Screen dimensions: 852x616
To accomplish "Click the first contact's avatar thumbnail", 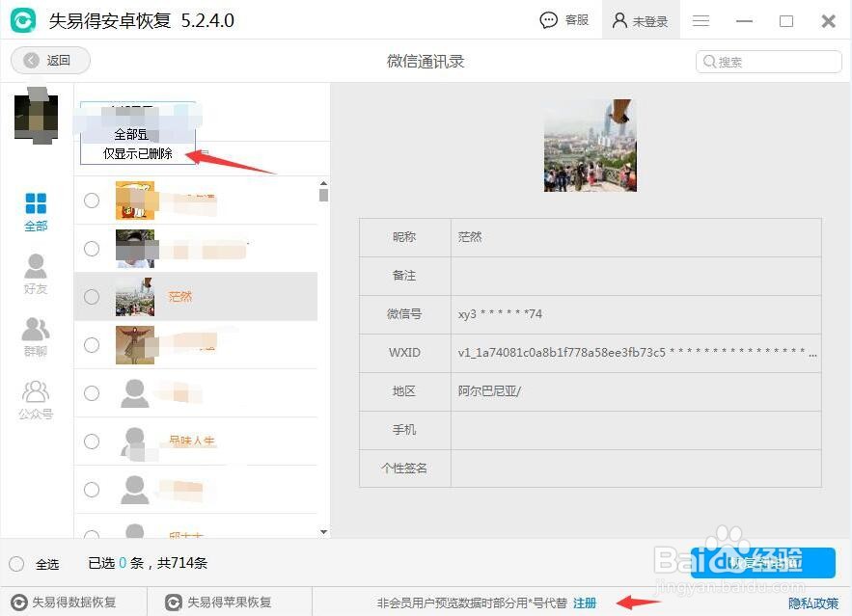I will [x=135, y=201].
